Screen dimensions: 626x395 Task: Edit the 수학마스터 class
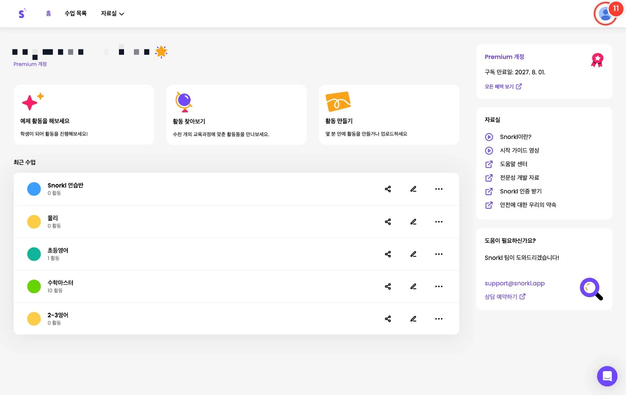pyautogui.click(x=413, y=287)
